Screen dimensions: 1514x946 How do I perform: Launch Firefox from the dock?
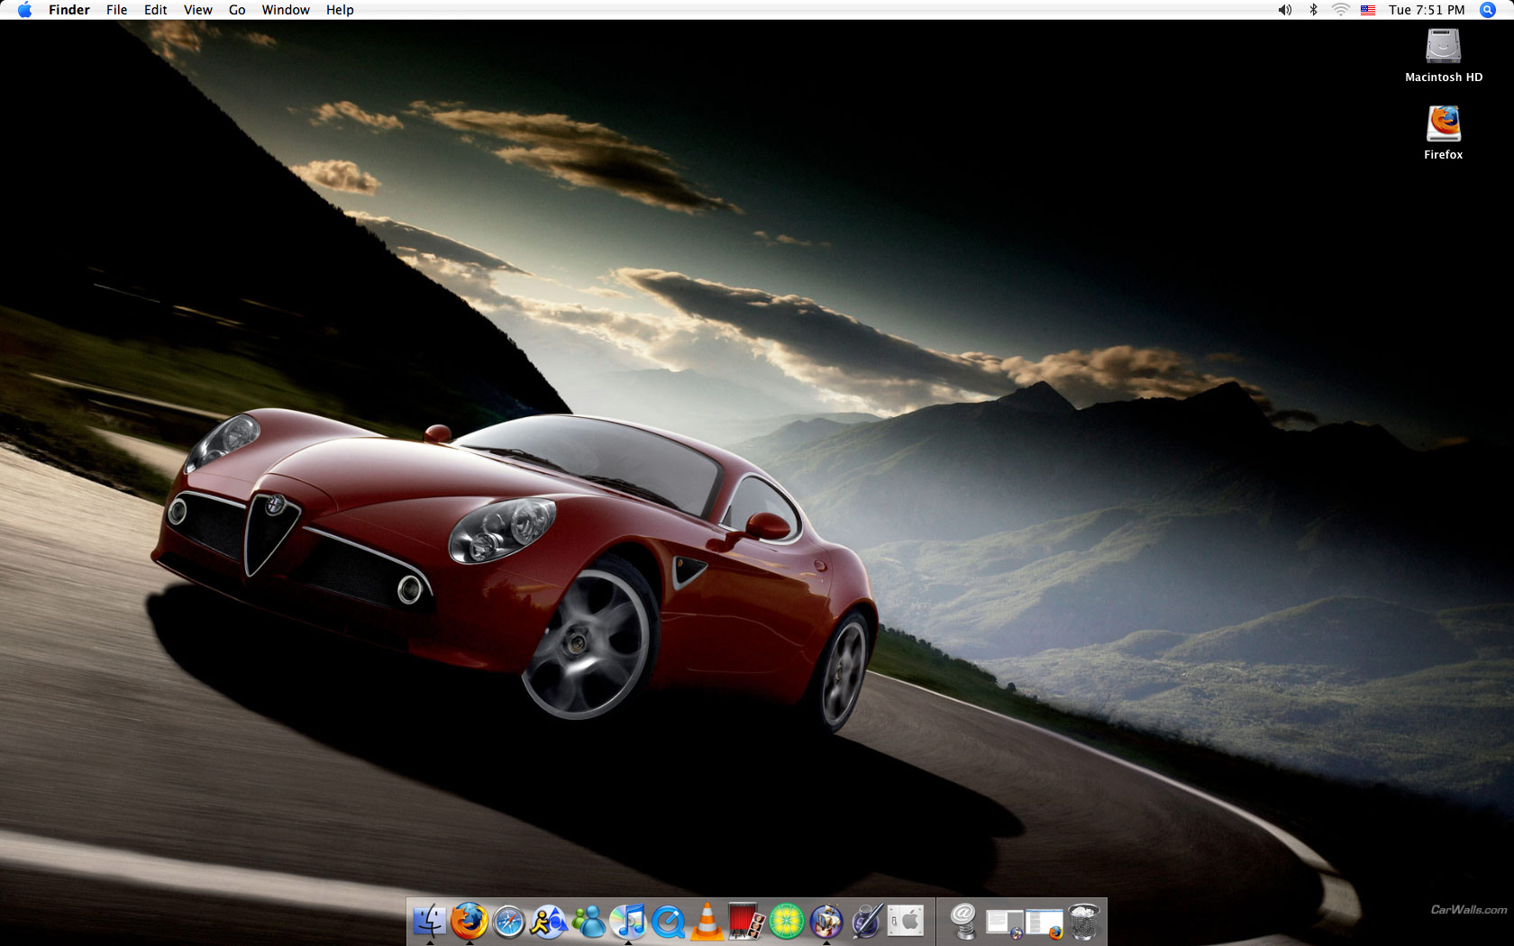pos(469,922)
